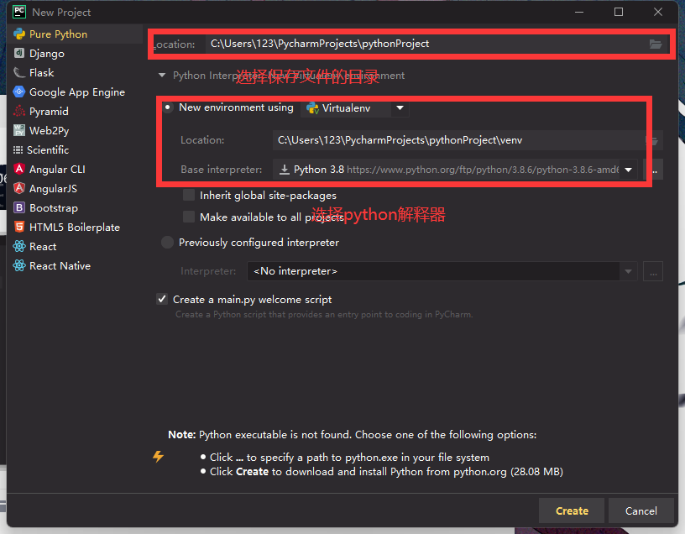Click the Scientific grid icon
Viewport: 685px width, 534px height.
[18, 150]
